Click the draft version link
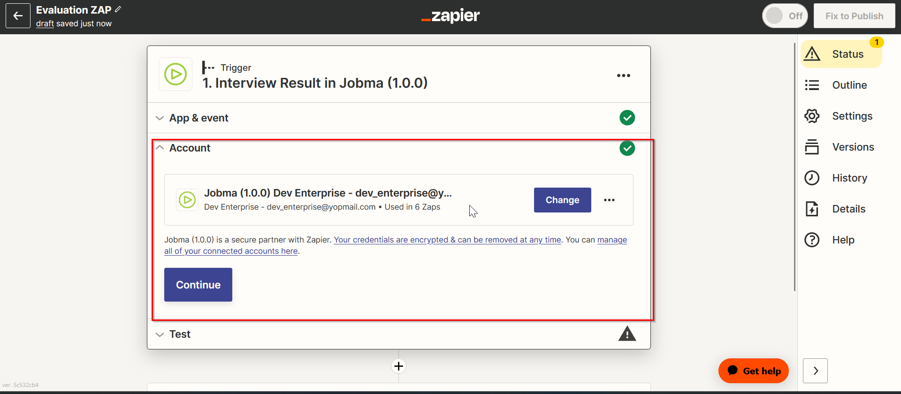901x394 pixels. [x=45, y=23]
